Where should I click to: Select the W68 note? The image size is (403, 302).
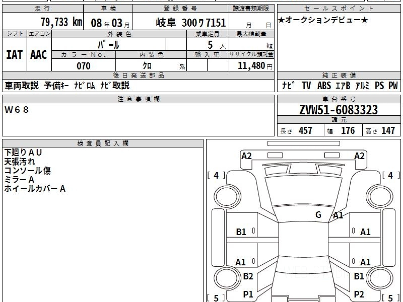click(x=17, y=109)
